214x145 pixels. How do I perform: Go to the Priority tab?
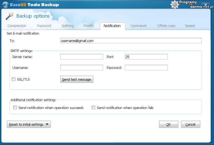tap(89, 26)
